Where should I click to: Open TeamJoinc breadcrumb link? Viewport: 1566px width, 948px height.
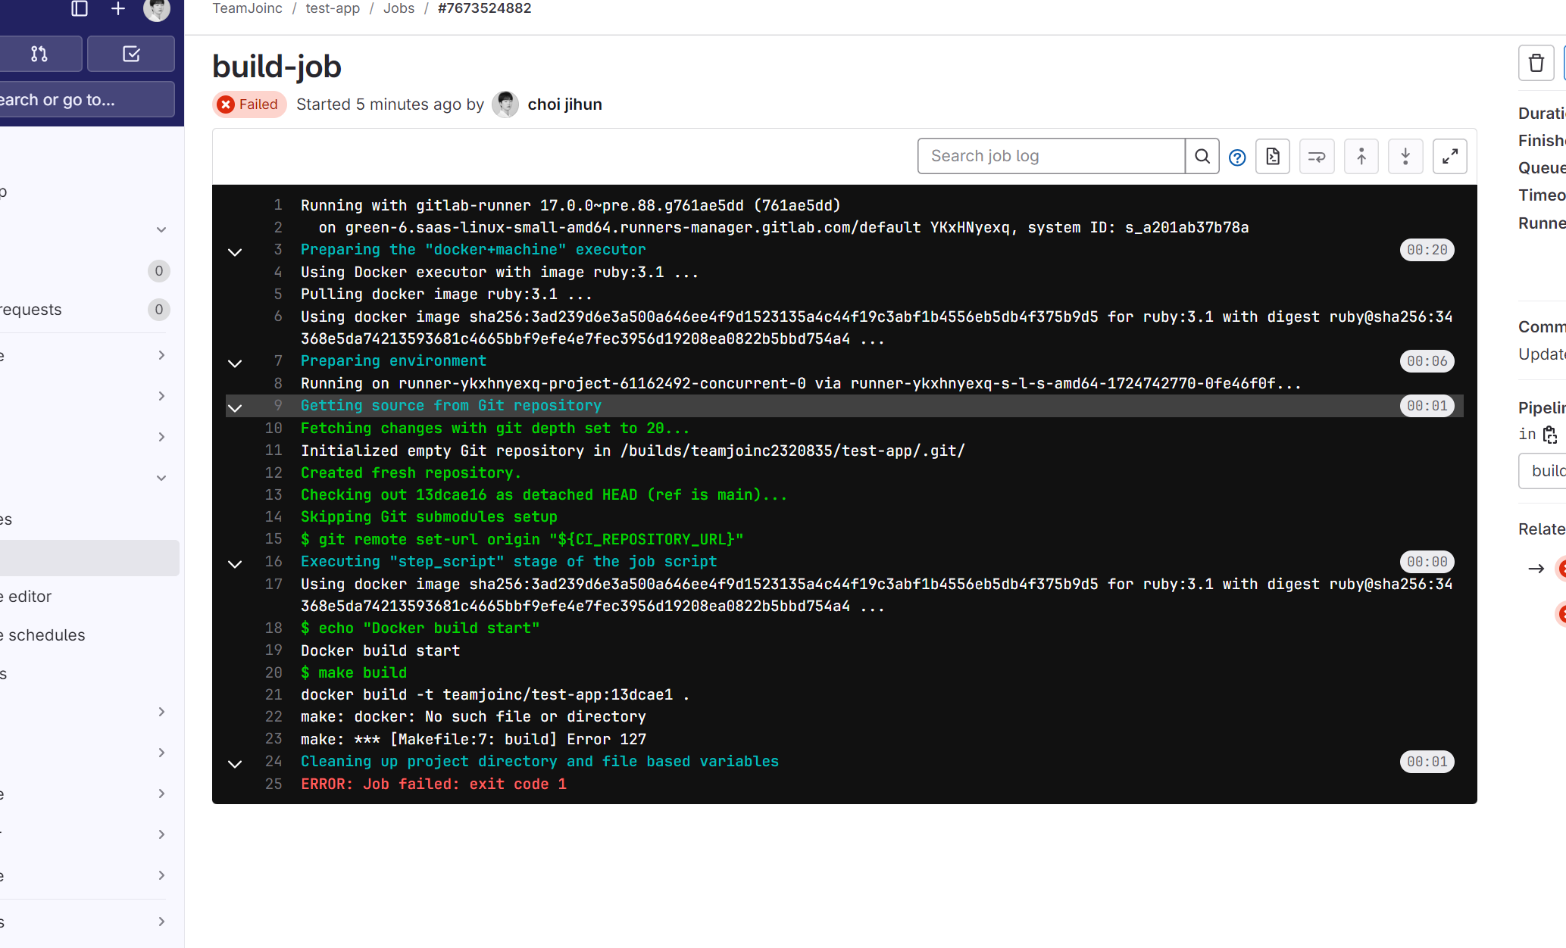tap(247, 8)
